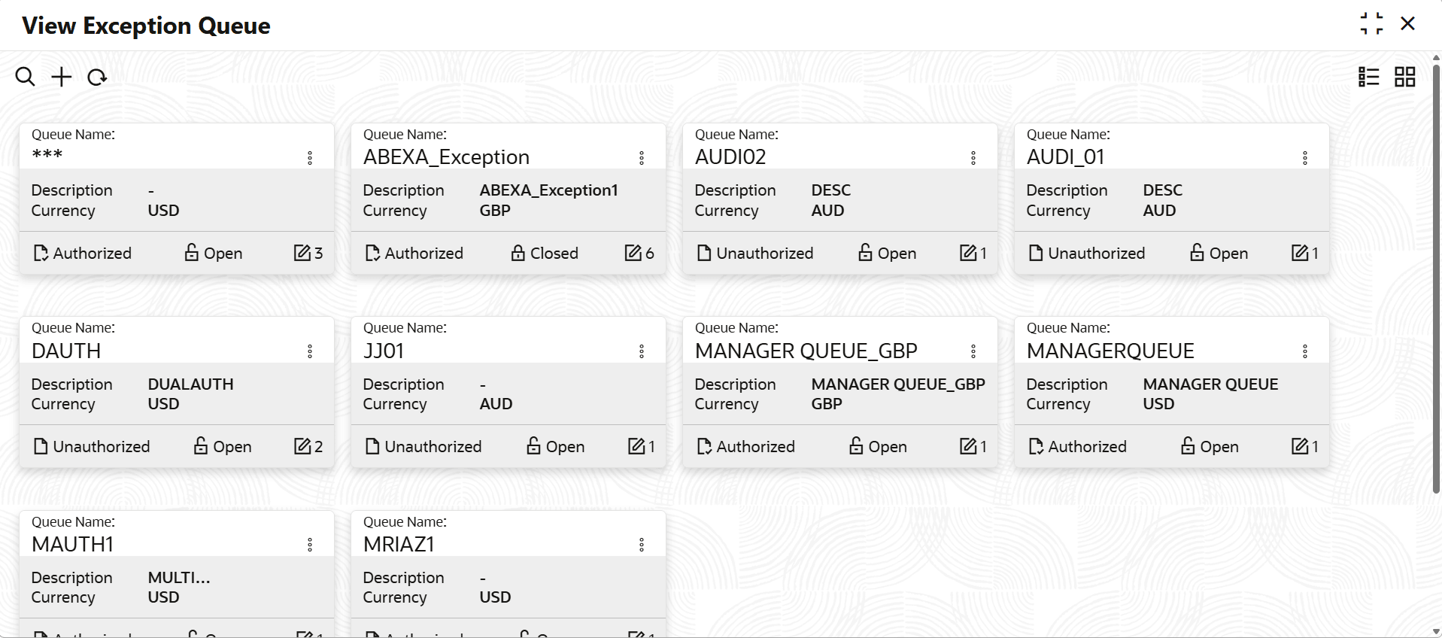The image size is (1442, 638).
Task: Click the scroll down arrow
Action: coord(1436,632)
